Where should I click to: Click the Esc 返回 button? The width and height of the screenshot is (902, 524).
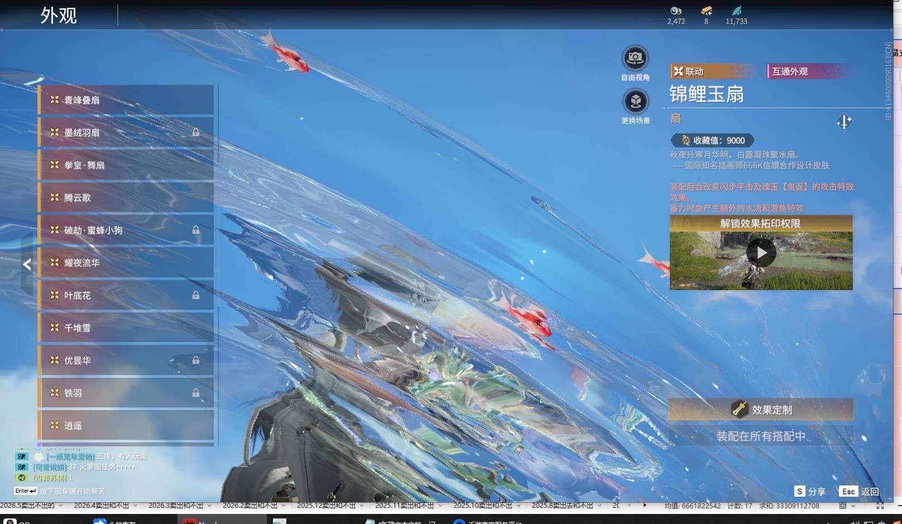[859, 492]
